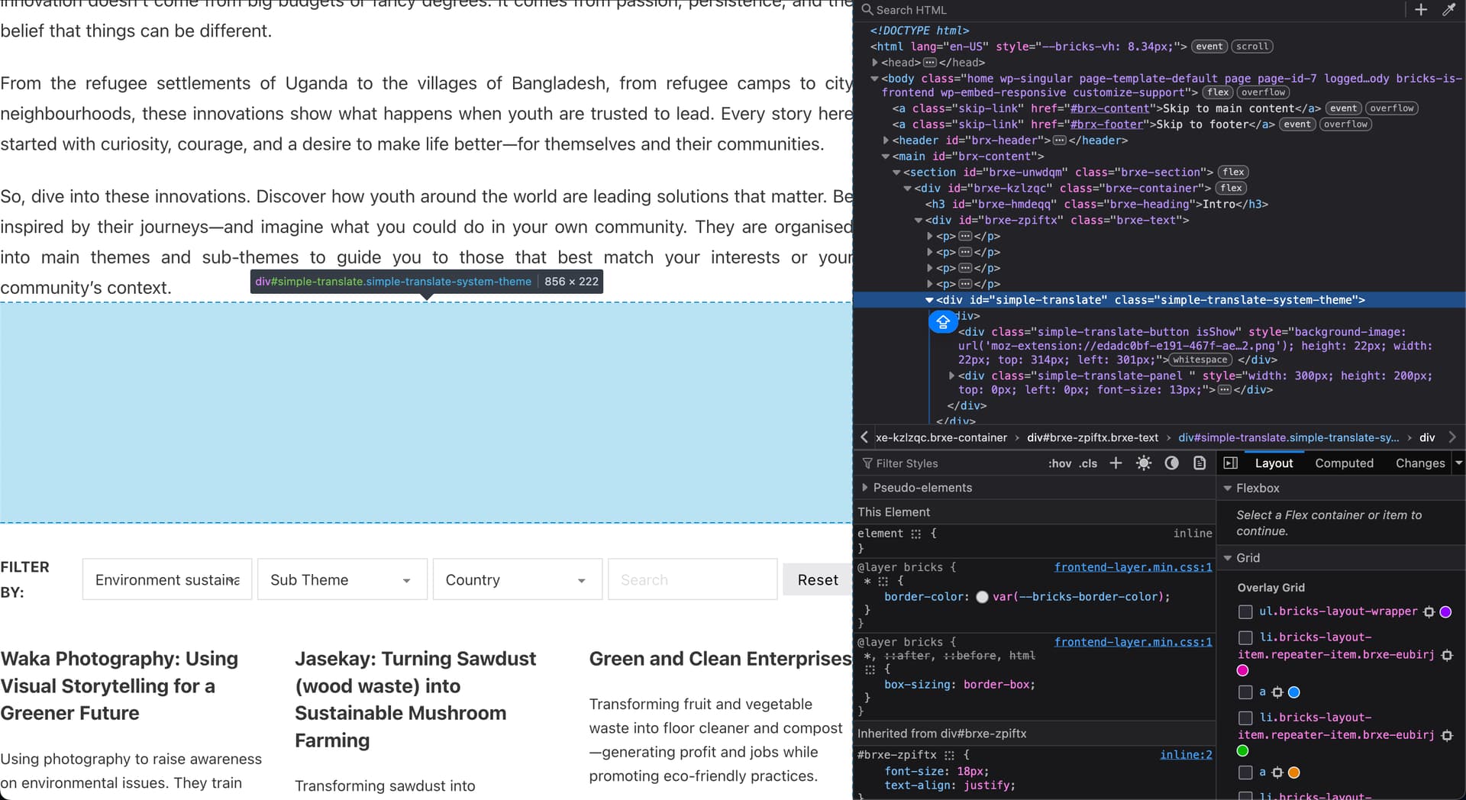Open the Sub Theme filter dropdown
Image resolution: width=1466 pixels, height=800 pixels.
point(341,580)
